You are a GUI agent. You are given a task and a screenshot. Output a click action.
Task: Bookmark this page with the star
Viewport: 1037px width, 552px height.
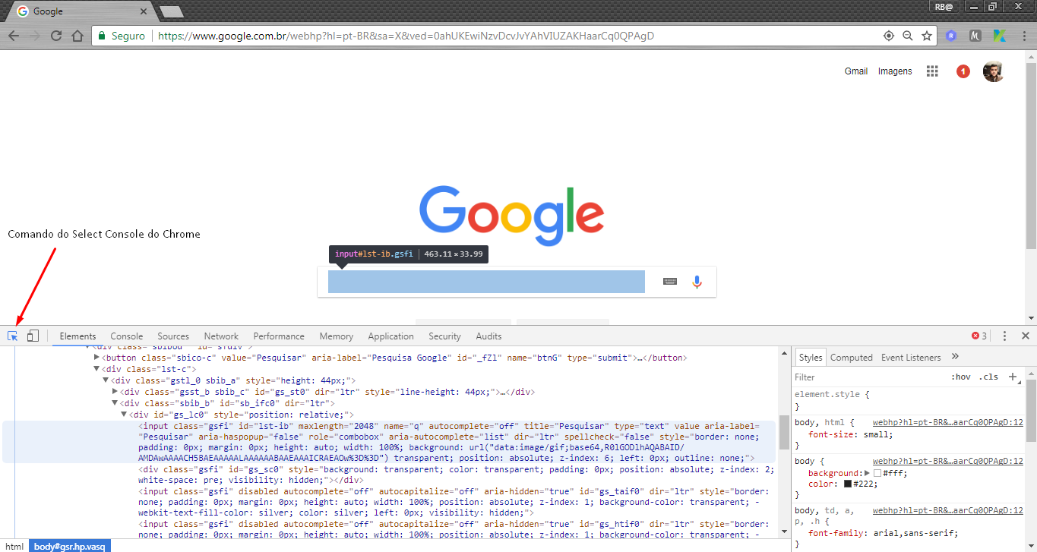[x=927, y=36]
